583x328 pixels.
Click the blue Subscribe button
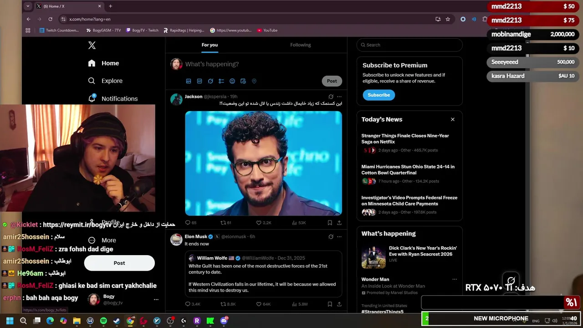tap(379, 95)
